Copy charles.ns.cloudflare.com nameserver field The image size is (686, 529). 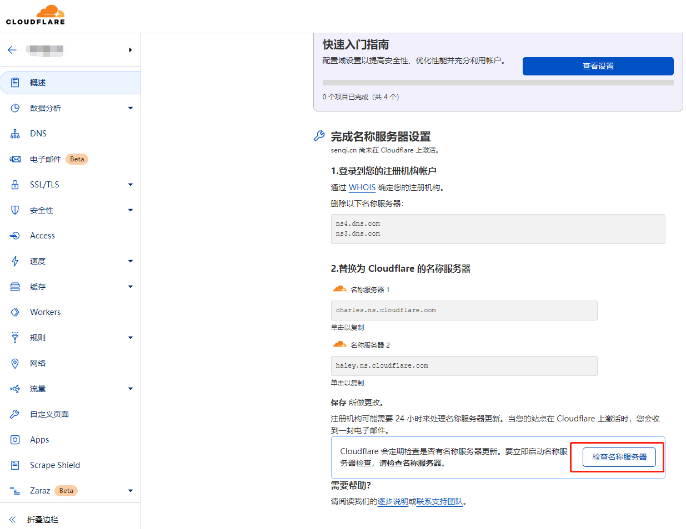coord(464,311)
